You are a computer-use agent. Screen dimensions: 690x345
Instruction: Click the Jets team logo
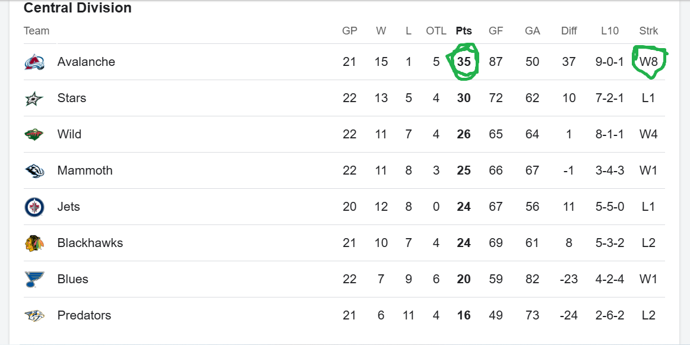point(34,207)
